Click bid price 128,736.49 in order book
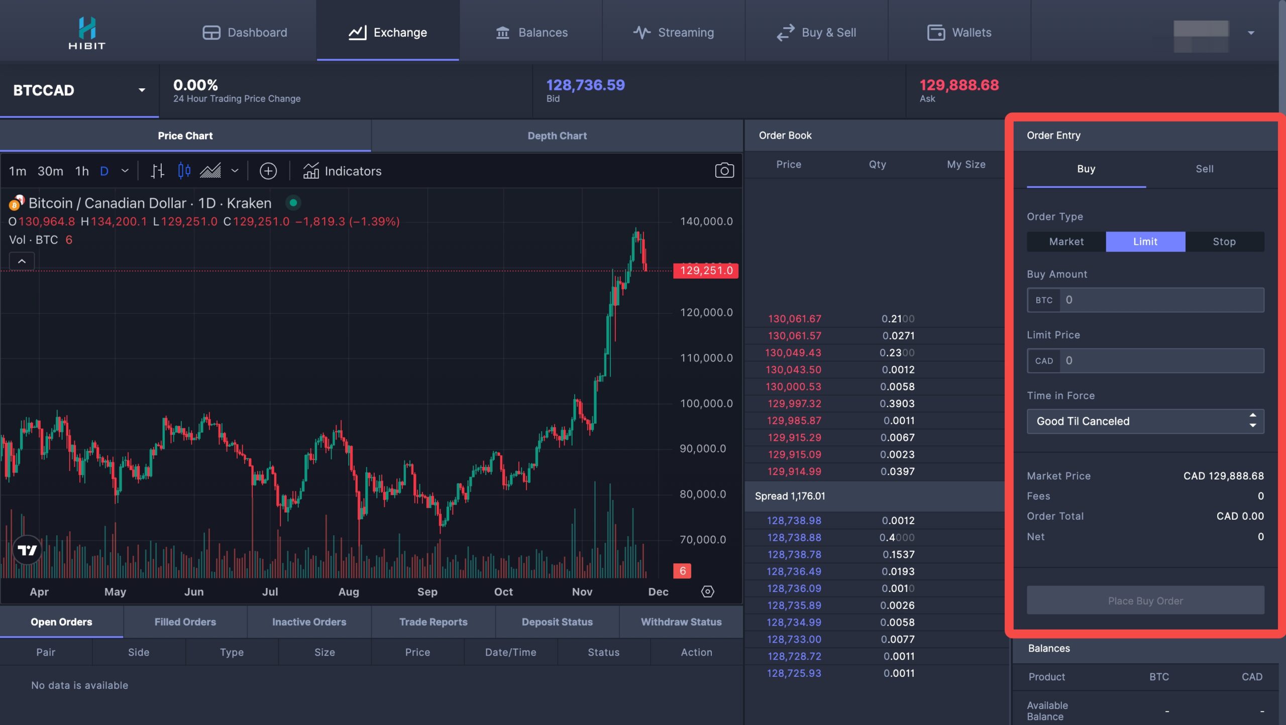Screen dimensions: 1286x725 pyautogui.click(x=794, y=571)
